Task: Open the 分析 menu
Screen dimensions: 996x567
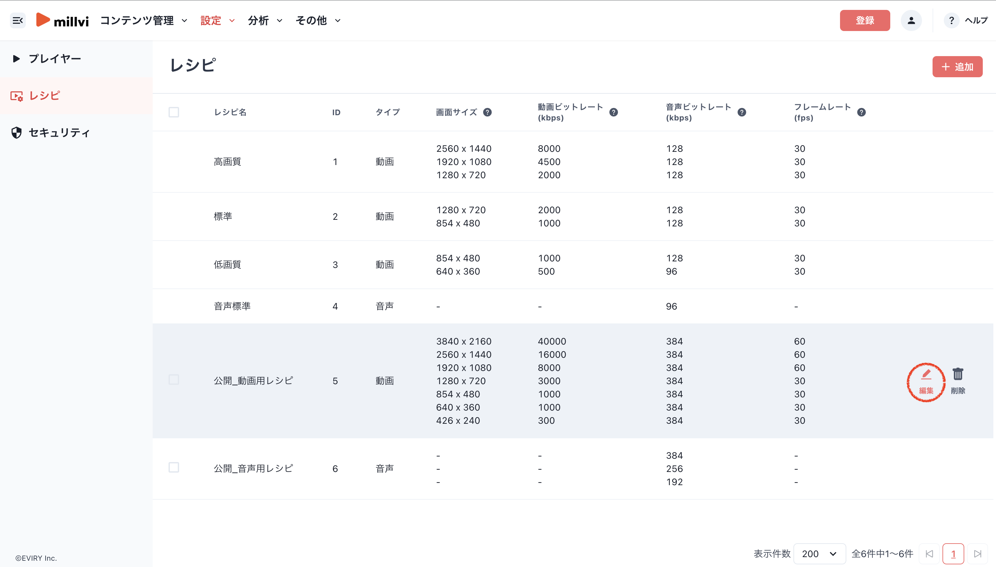Action: (265, 21)
